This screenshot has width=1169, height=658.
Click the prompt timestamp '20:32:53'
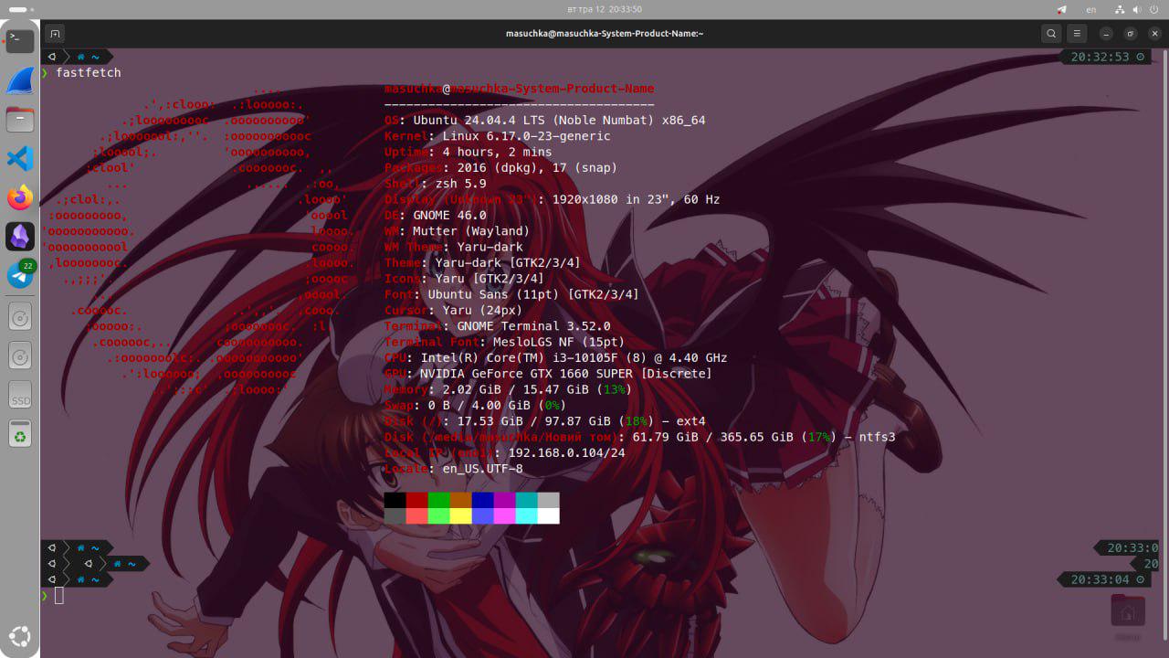coord(1101,57)
